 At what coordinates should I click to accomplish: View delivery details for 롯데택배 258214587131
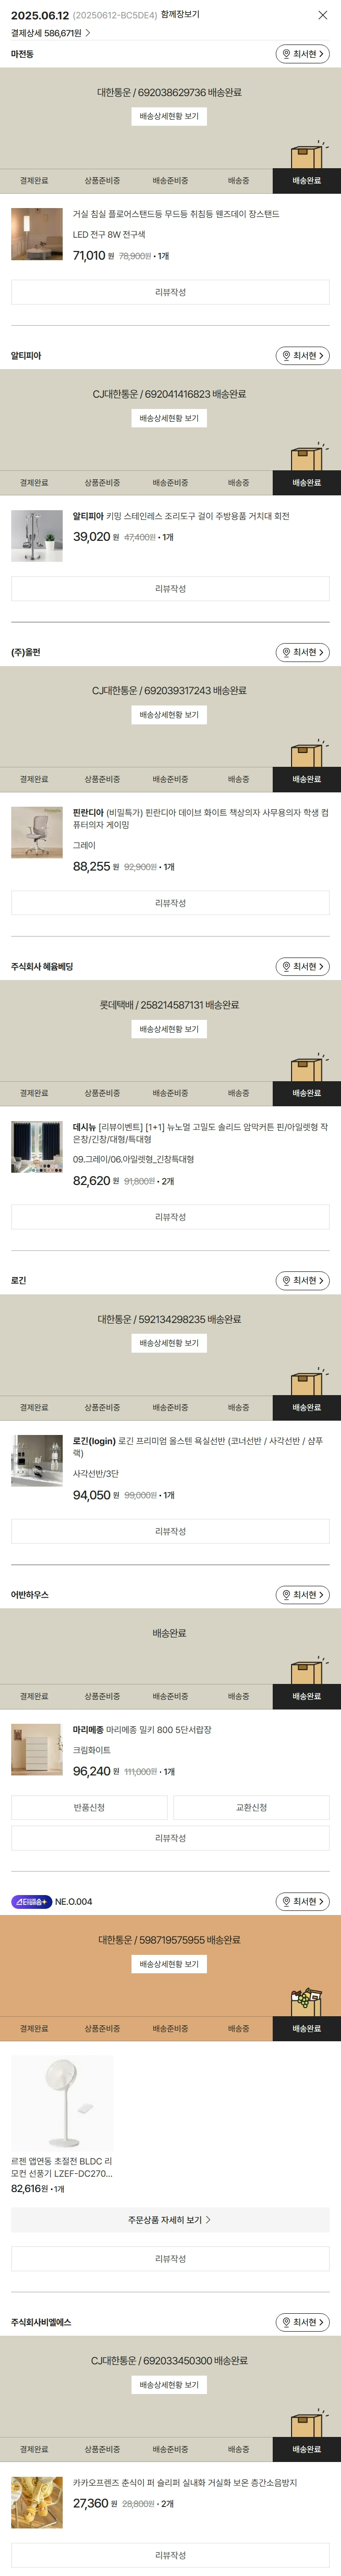click(170, 1029)
